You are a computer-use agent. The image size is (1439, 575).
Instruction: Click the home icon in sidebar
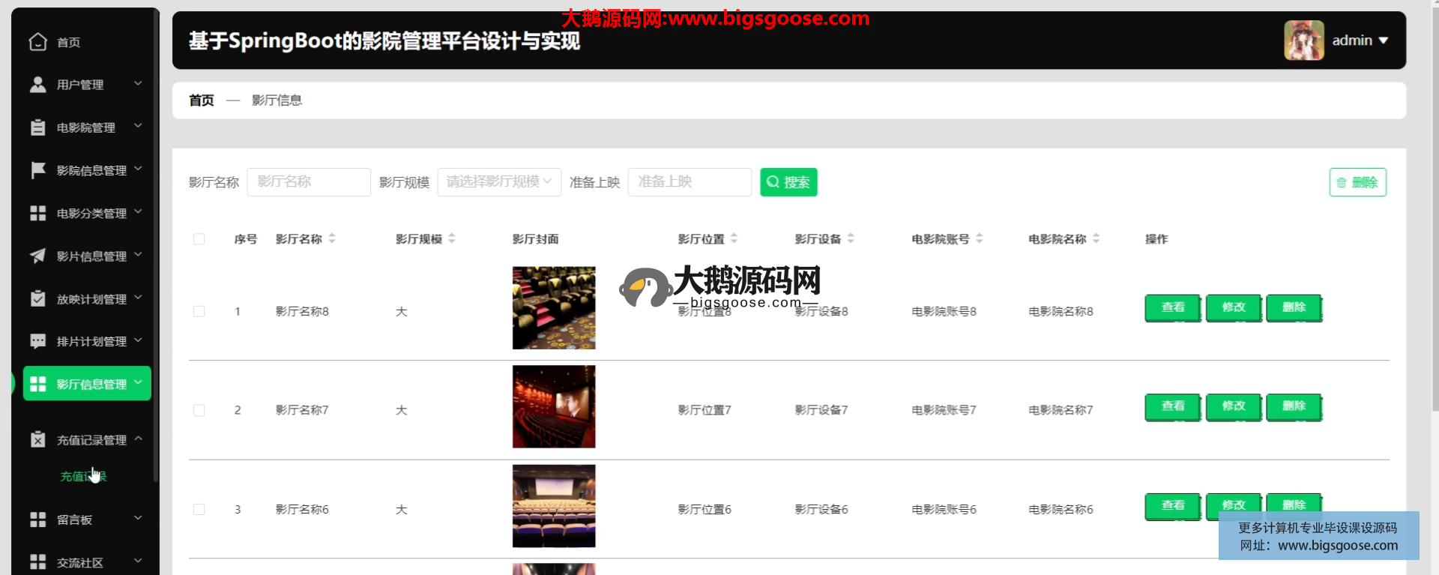tap(37, 42)
